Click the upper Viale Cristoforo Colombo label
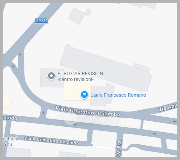The width and height of the screenshot is (180, 160). click(88, 111)
